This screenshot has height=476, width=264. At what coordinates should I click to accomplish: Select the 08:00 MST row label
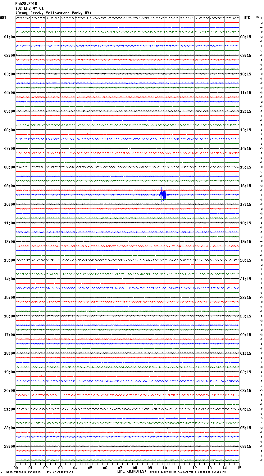9,167
